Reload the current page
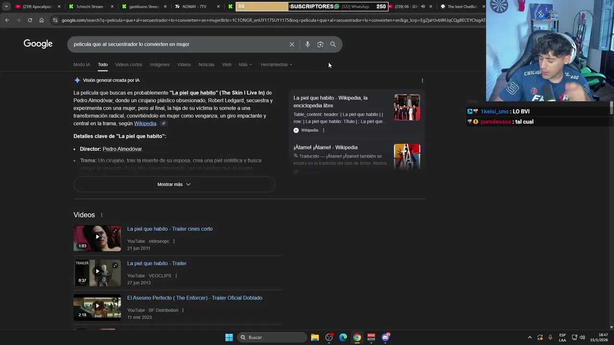This screenshot has width=614, height=345. click(x=30, y=20)
